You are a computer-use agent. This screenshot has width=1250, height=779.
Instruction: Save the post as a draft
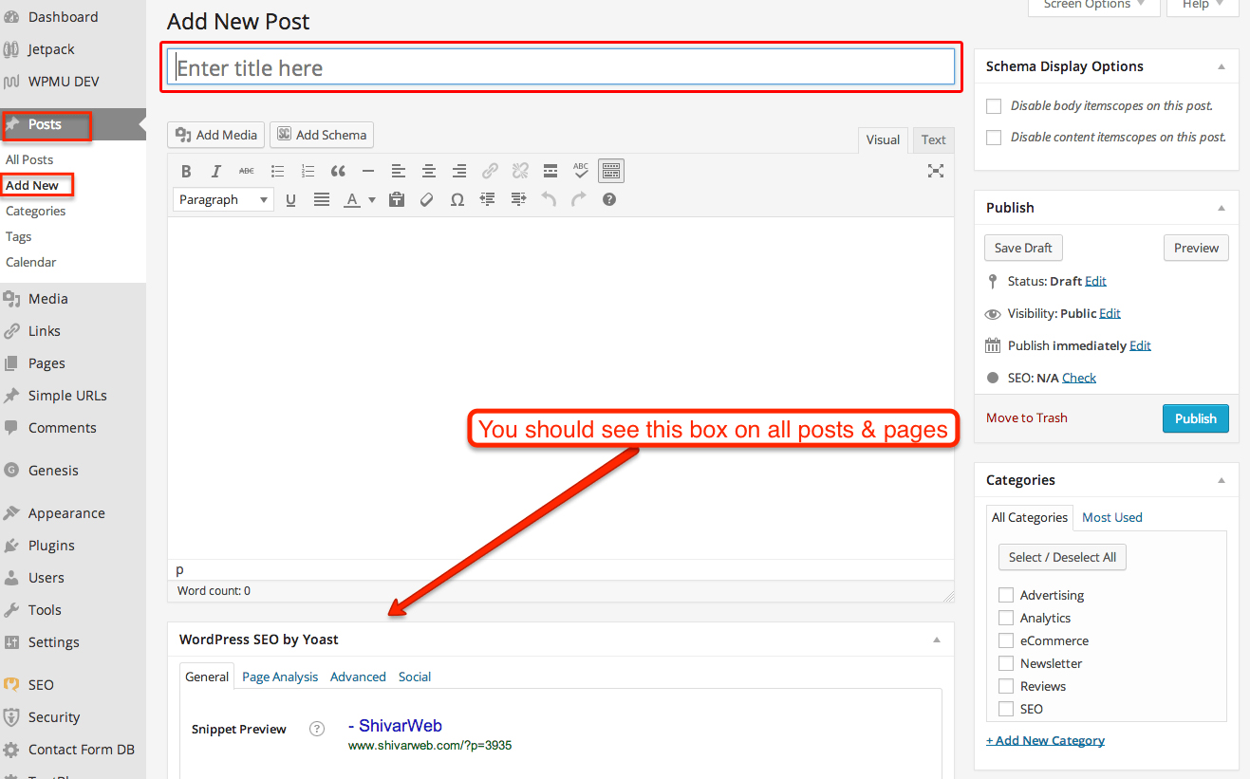point(1023,248)
